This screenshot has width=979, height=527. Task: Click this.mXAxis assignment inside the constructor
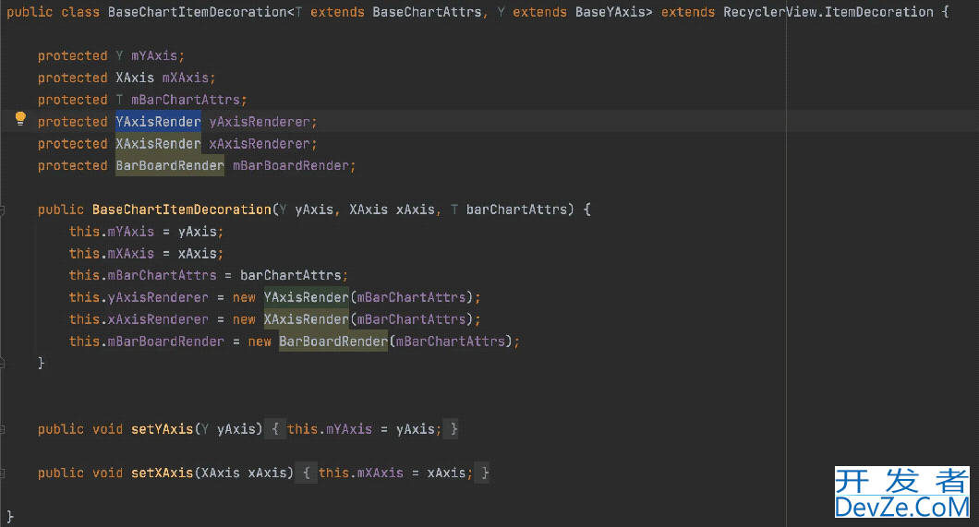coord(111,253)
